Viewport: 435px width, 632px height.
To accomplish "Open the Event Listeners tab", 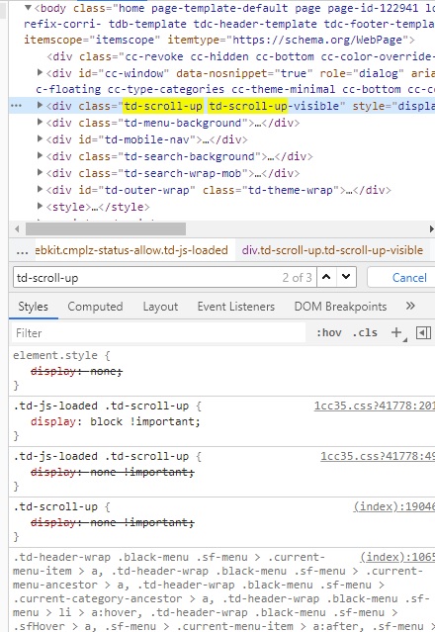I will [x=236, y=307].
